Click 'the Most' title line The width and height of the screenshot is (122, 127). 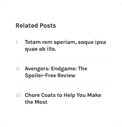36,102
